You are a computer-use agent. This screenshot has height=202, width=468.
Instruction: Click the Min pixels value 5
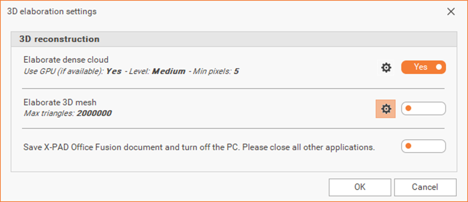tap(236, 71)
